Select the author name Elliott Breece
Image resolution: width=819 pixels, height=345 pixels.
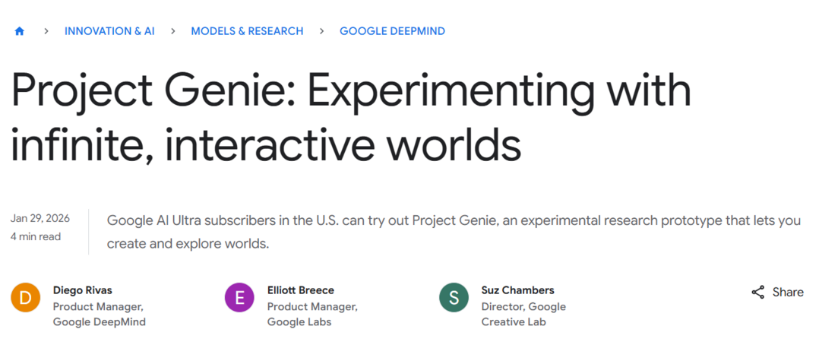pyautogui.click(x=300, y=290)
